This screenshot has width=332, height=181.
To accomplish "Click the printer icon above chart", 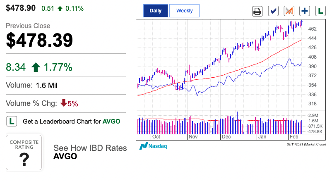I will [257, 11].
